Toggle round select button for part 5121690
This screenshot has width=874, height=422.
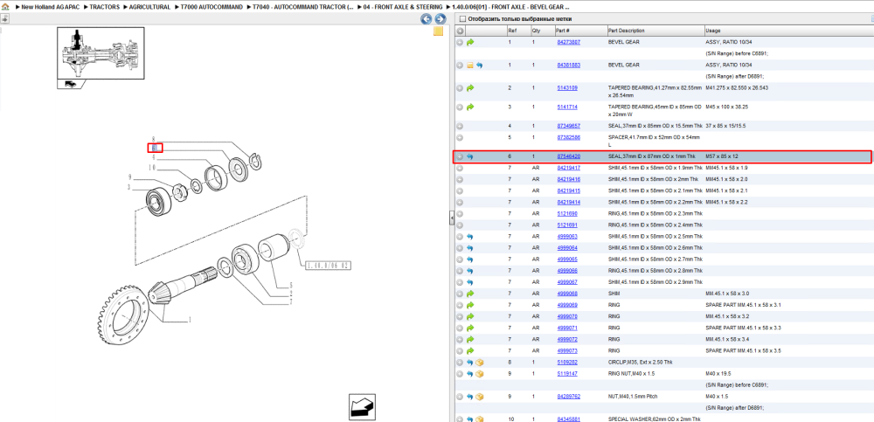point(460,213)
